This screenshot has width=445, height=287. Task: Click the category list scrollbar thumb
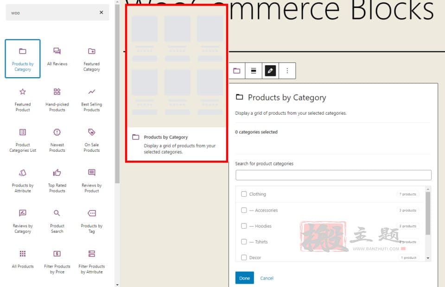(x=428, y=213)
